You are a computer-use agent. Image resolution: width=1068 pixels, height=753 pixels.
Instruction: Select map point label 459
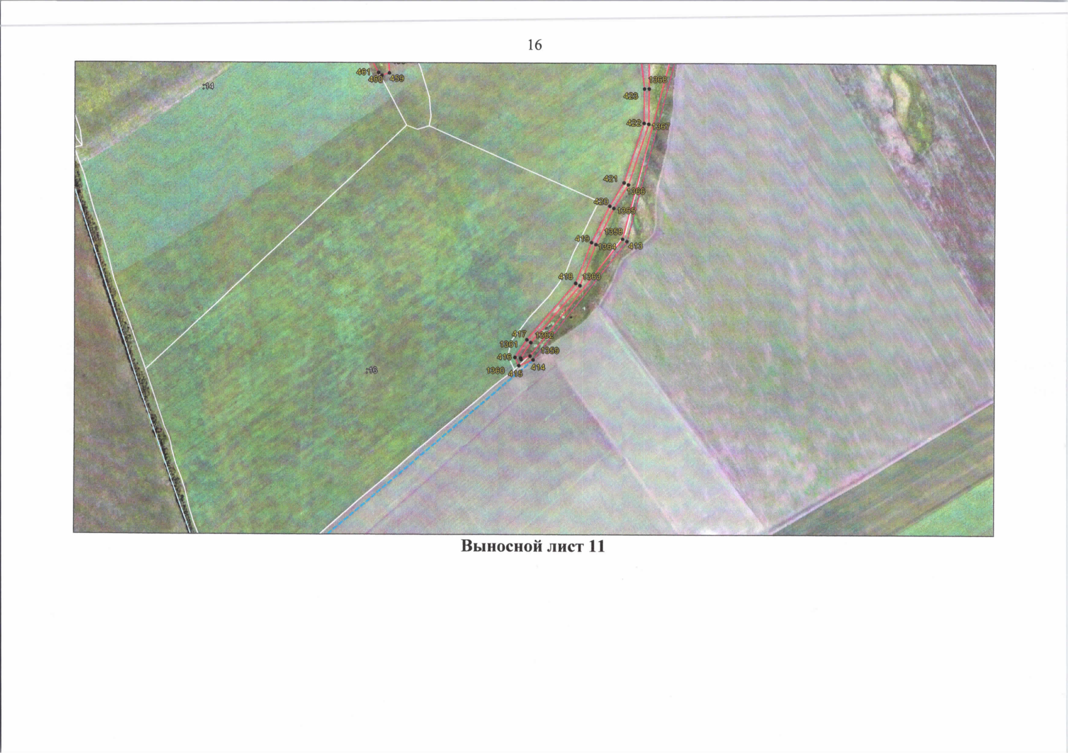(x=397, y=79)
